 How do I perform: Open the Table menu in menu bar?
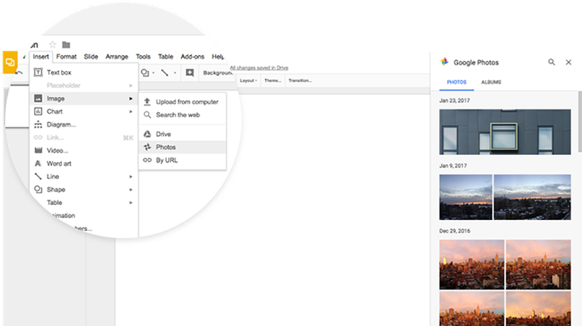click(x=166, y=57)
